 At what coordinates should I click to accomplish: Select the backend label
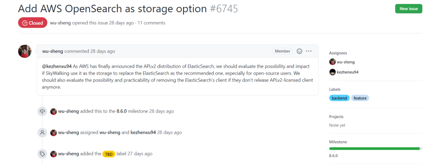(x=339, y=98)
